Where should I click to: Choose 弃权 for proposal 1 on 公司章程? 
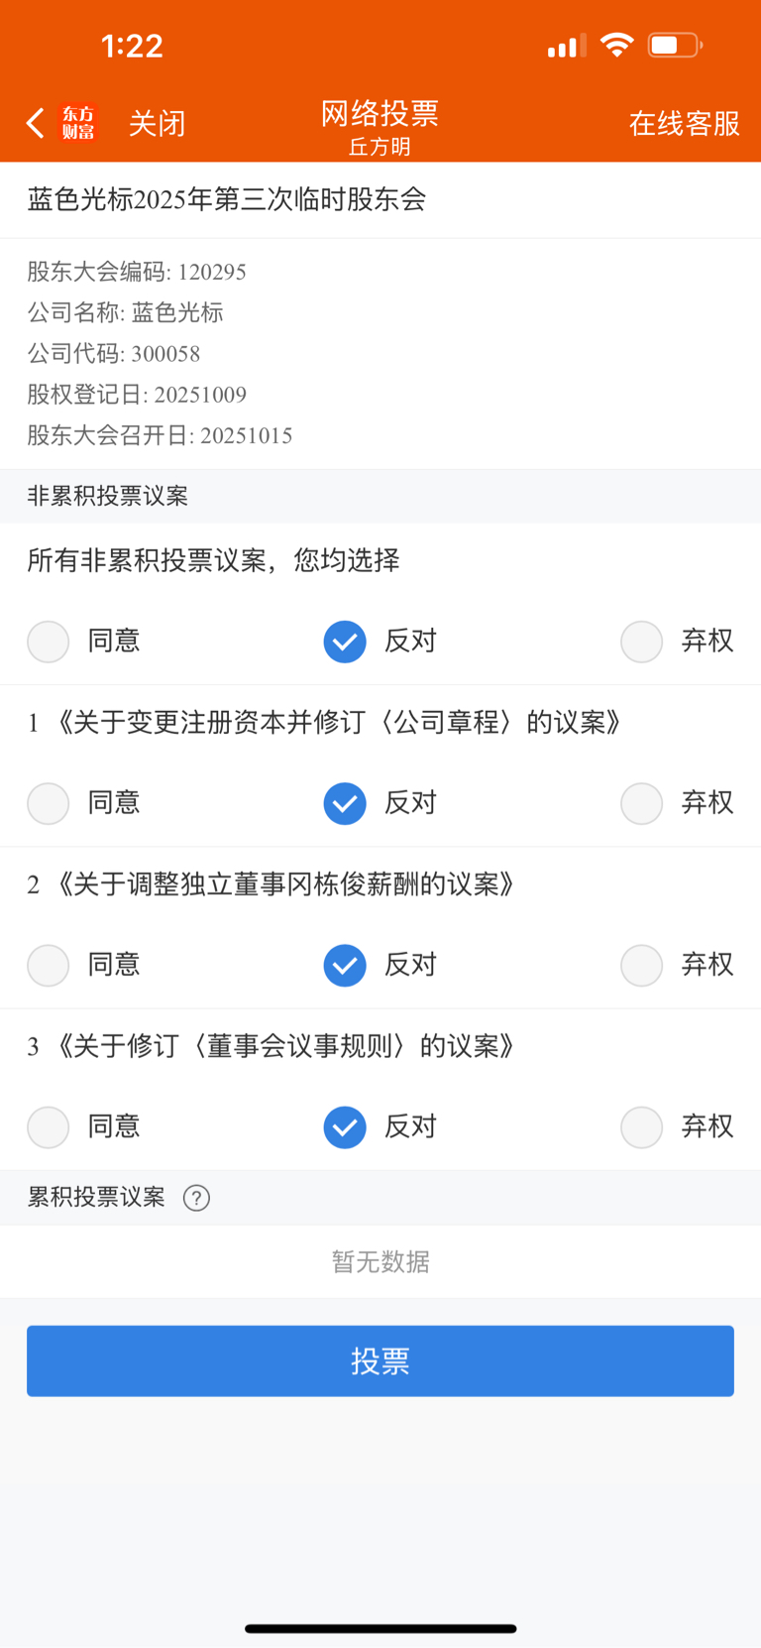point(642,803)
